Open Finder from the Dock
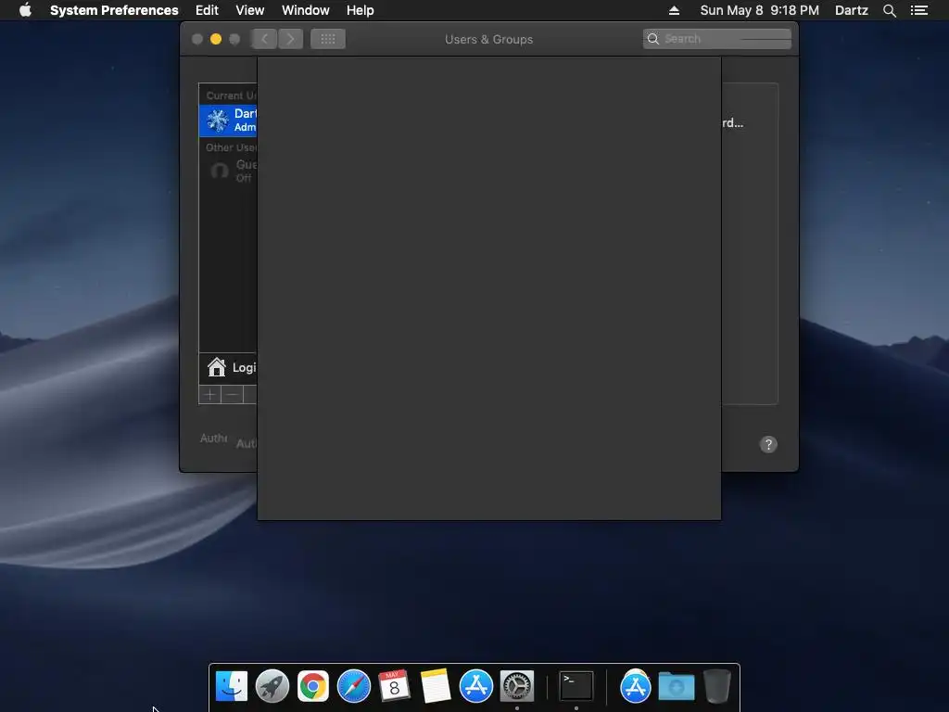The image size is (949, 712). tap(231, 686)
